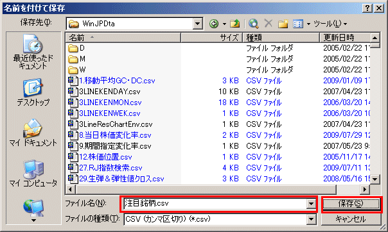This screenshot has height=232, width=388.
Task: Click the ファイル名 input field
Action: [215, 204]
